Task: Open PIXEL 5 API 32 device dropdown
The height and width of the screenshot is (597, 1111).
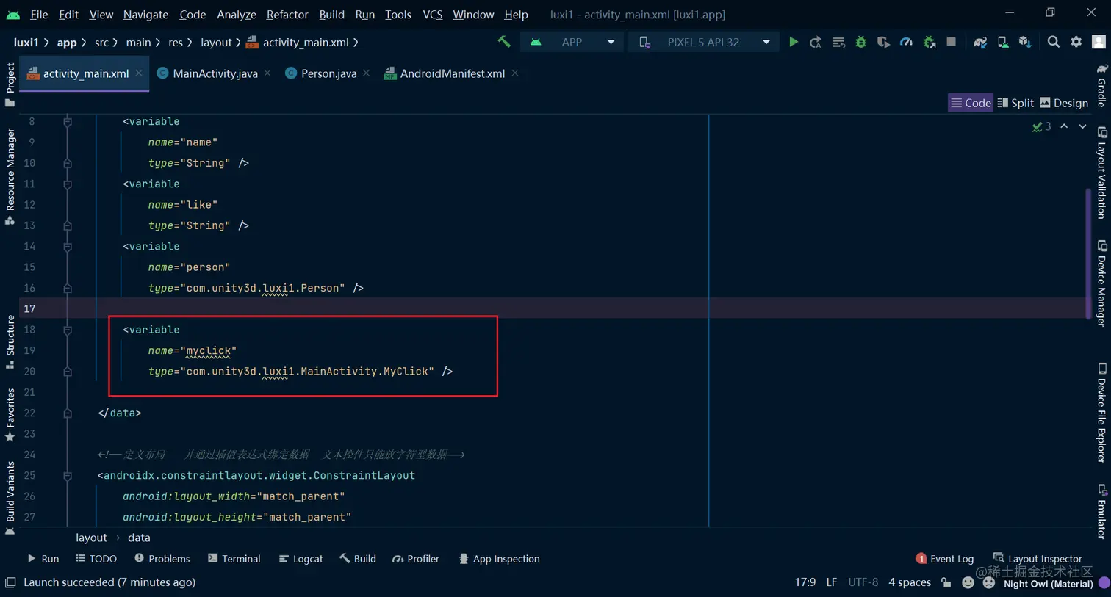Action: pyautogui.click(x=704, y=42)
